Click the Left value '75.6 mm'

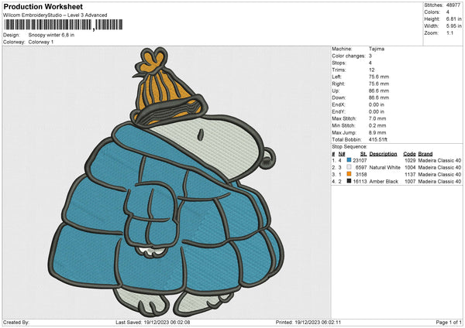click(x=379, y=77)
